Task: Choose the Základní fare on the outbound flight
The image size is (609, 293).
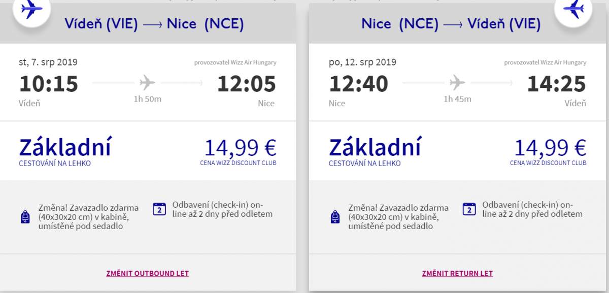Action: coord(65,147)
